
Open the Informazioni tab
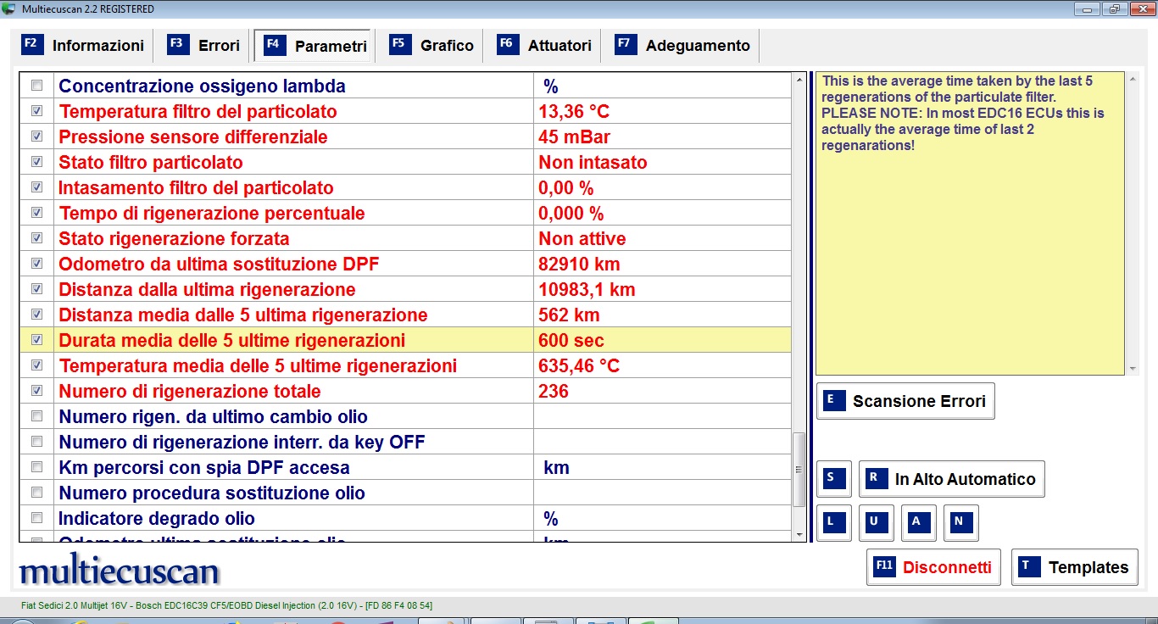(83, 46)
